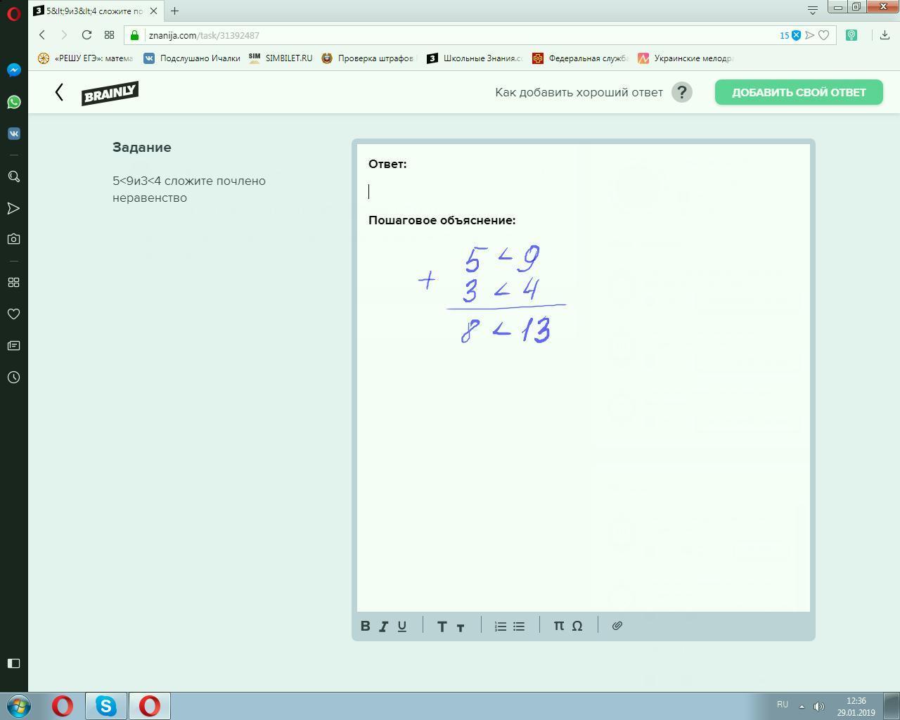Insert numbered list in answer
The image size is (900, 720).
pos(501,626)
